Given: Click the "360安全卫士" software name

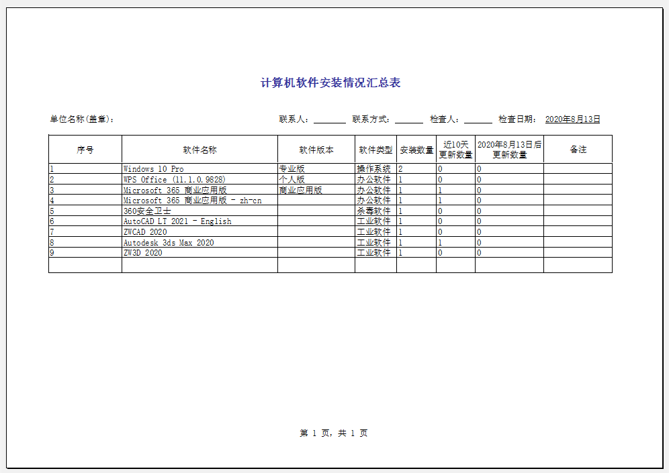Looking at the screenshot, I should pyautogui.click(x=147, y=211).
